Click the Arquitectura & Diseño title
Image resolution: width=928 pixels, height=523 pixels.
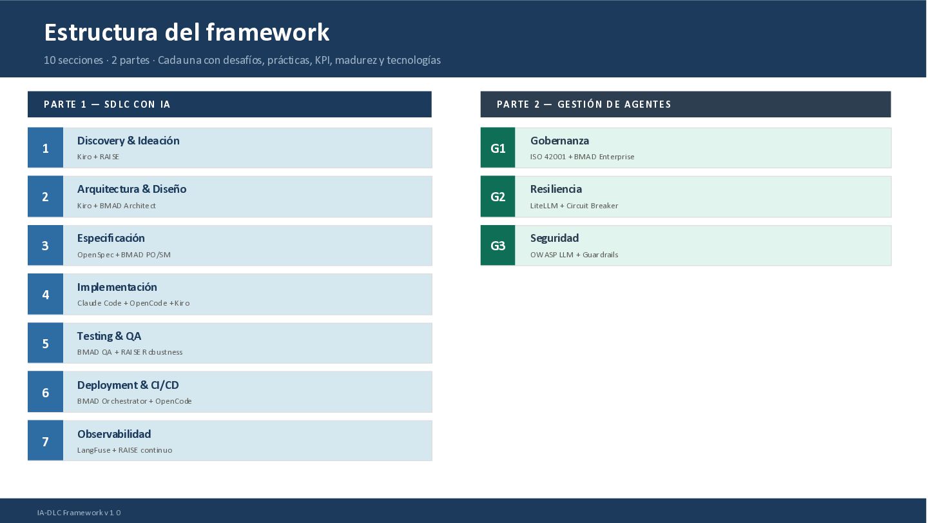pos(131,189)
